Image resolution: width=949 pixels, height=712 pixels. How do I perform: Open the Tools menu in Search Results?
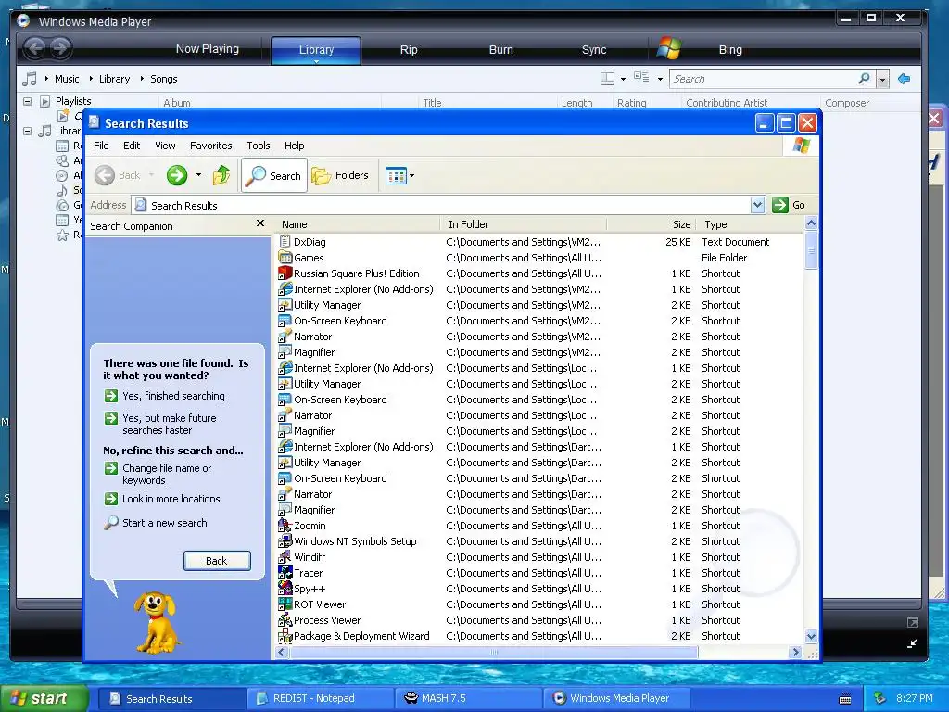tap(259, 146)
